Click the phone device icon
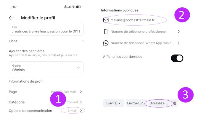 pos(106,32)
